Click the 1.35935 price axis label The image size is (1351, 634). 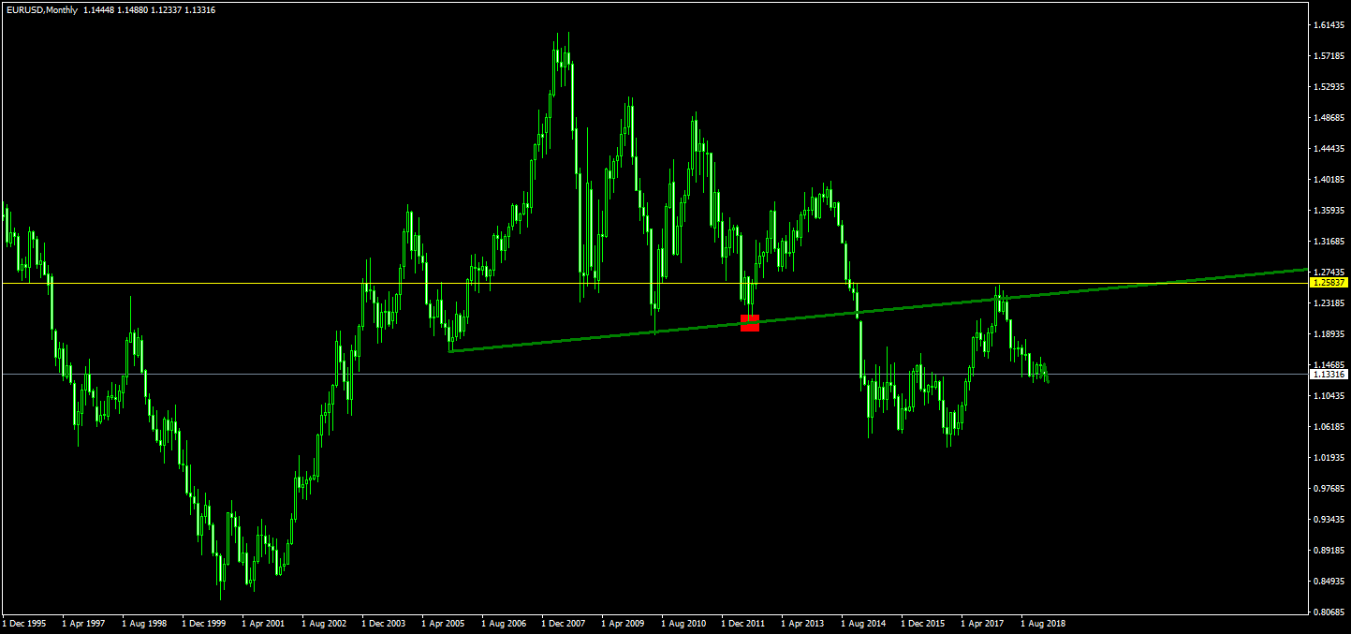[1329, 211]
